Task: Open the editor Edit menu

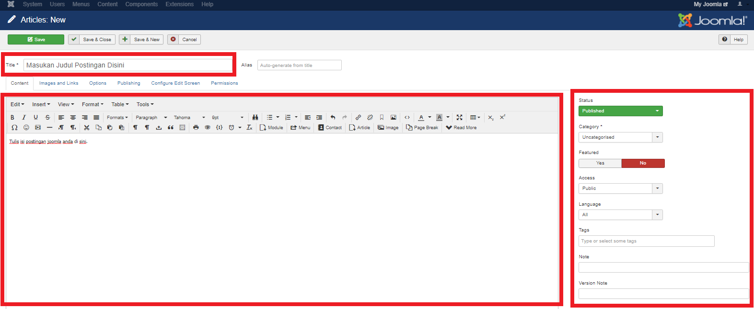Action: click(x=17, y=104)
